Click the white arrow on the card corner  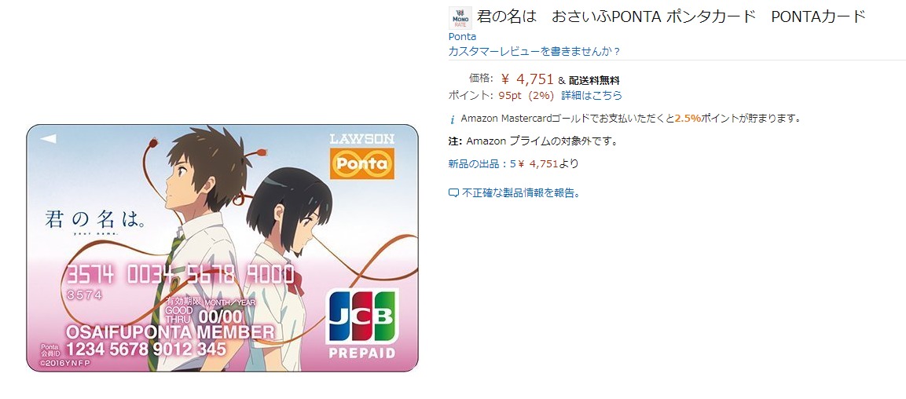point(48,138)
